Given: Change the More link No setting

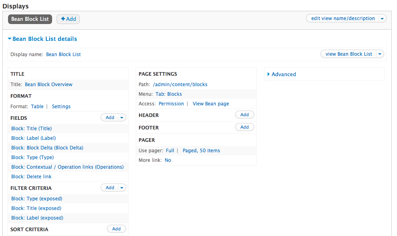Looking at the screenshot, I should (168, 160).
